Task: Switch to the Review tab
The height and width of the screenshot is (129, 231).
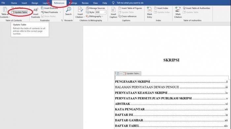Action: point(85,3)
